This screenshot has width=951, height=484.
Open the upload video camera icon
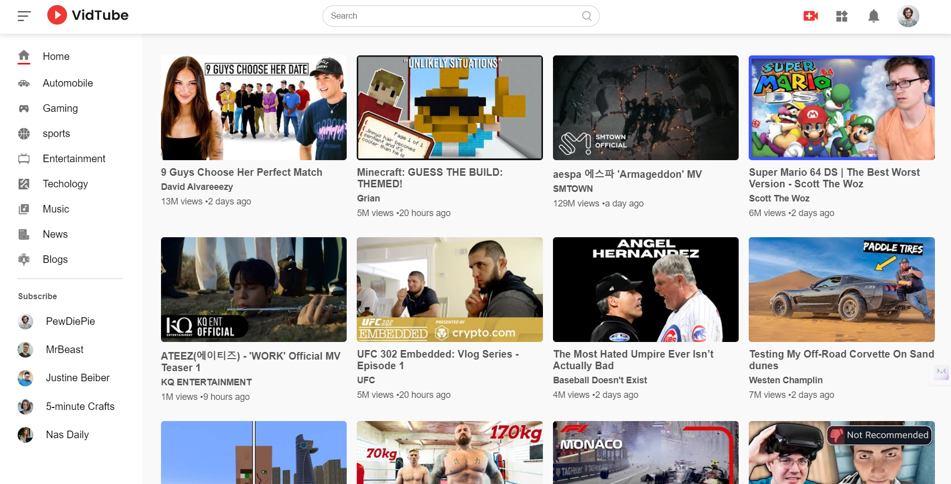810,16
